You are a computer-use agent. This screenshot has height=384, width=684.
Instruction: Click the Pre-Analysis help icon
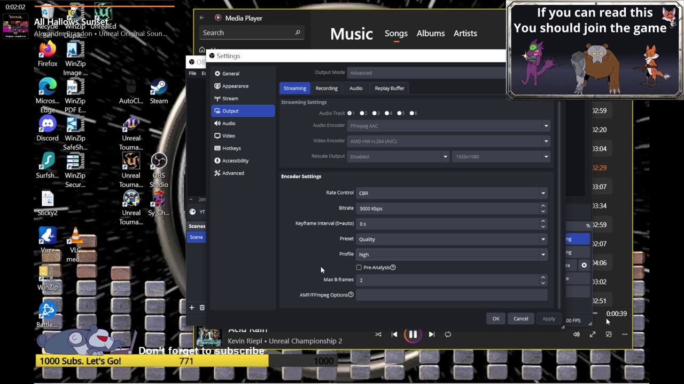pos(393,267)
